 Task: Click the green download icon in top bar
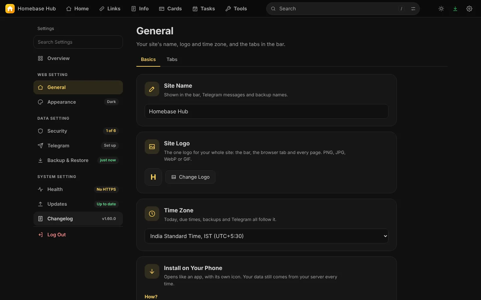tap(455, 9)
